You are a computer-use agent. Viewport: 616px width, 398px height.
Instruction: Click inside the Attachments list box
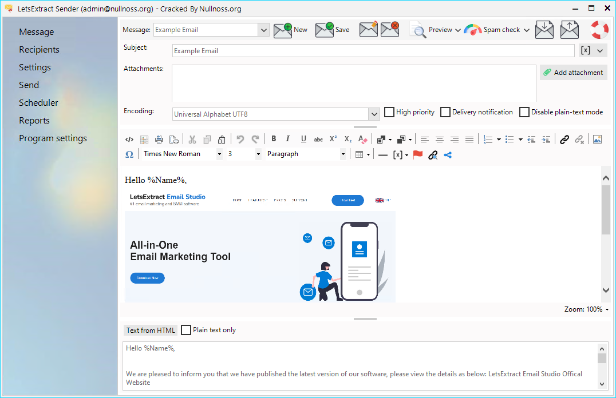point(354,83)
